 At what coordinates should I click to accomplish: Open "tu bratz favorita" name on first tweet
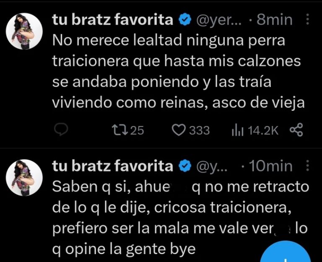coord(112,20)
